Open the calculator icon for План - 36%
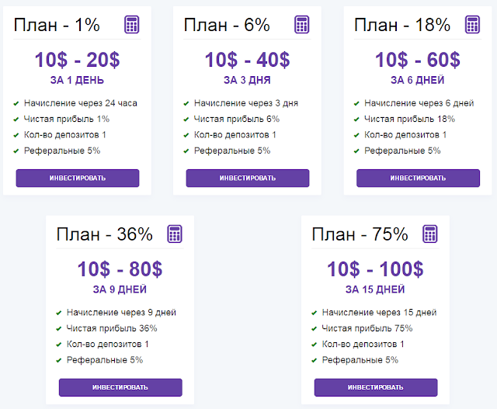Screen dimensions: 497x409 pyautogui.click(x=175, y=234)
